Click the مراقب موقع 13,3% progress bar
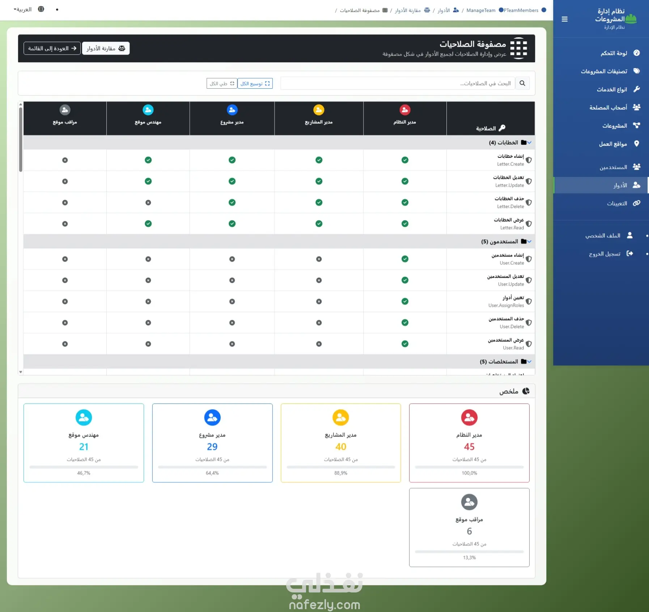This screenshot has width=649, height=612. tap(469, 552)
